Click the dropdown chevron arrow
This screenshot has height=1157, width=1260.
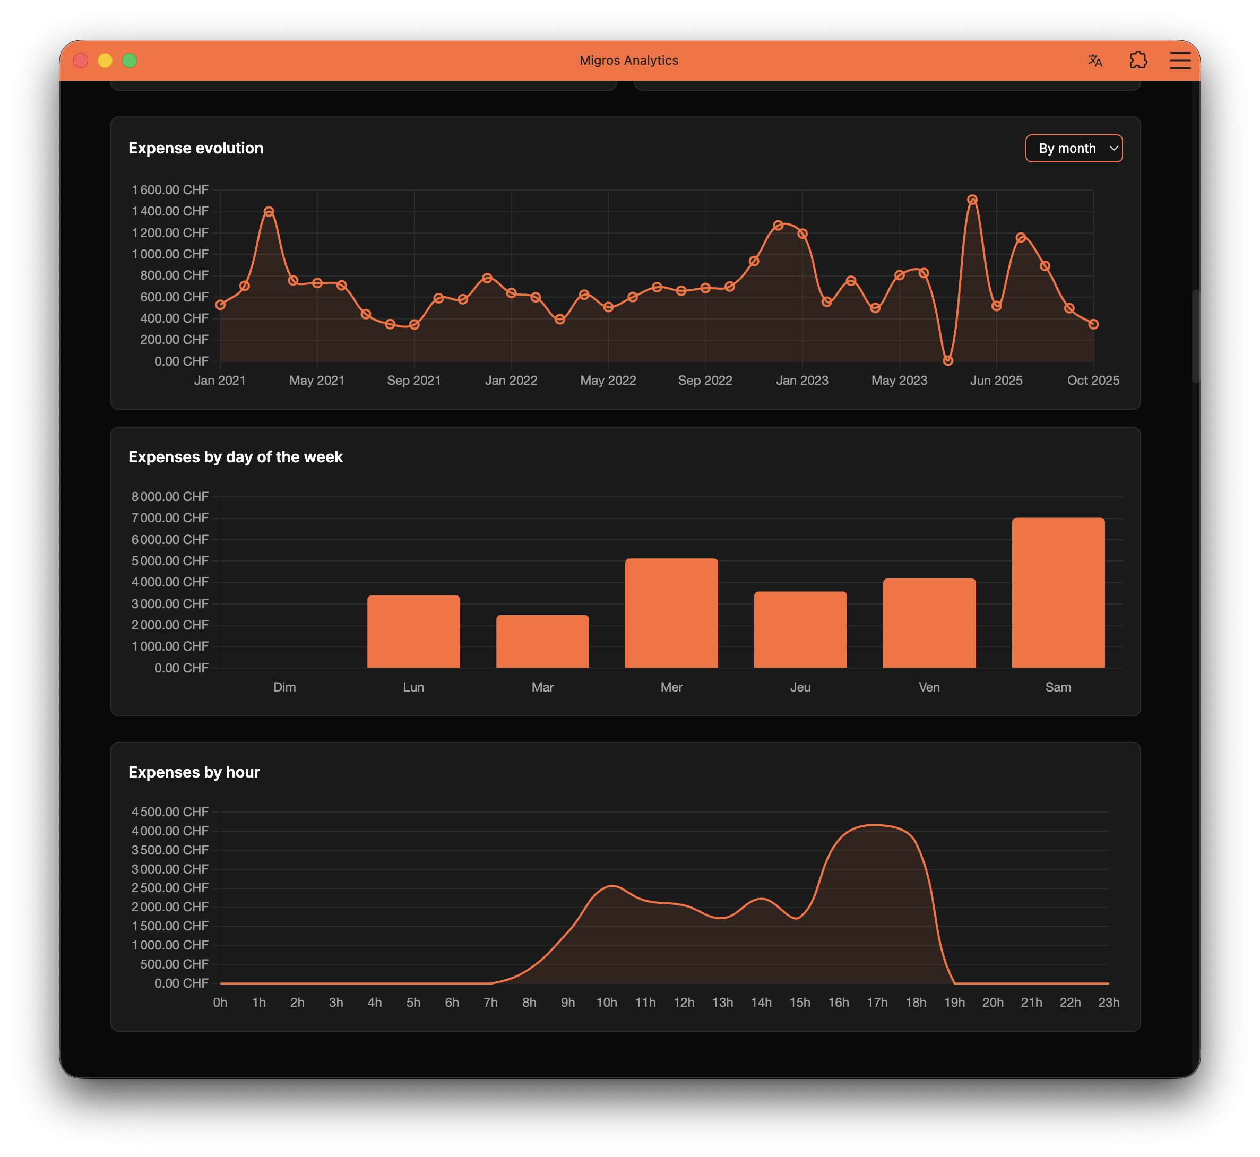pyautogui.click(x=1114, y=149)
